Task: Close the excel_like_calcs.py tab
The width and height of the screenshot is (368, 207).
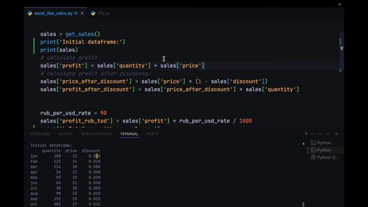Action: pyautogui.click(x=82, y=13)
